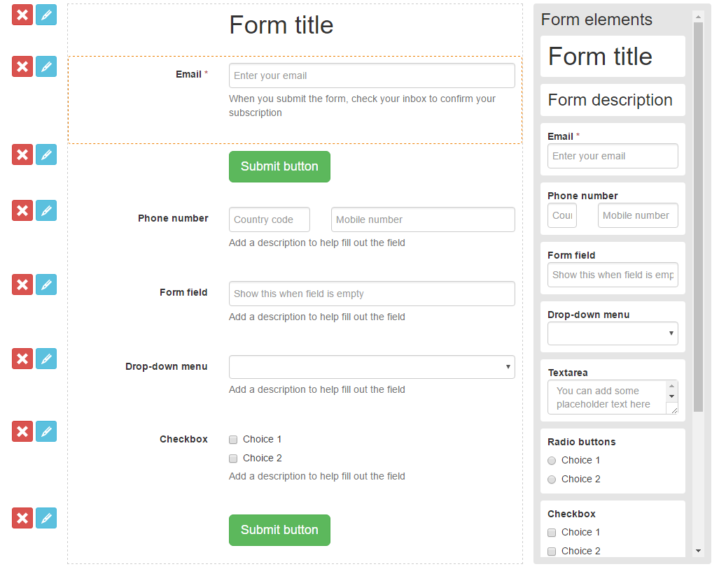Edit the Form field row
Image resolution: width=719 pixels, height=569 pixels.
point(46,284)
